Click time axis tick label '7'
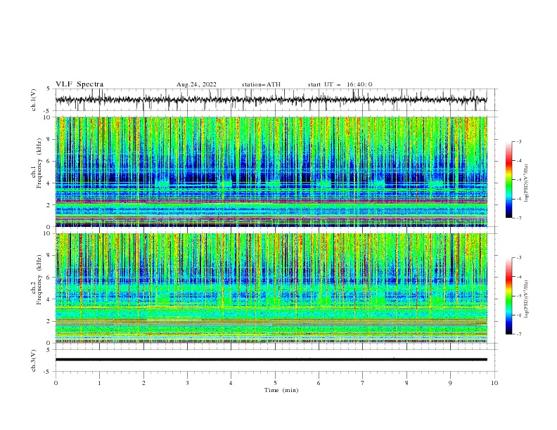 (x=363, y=383)
